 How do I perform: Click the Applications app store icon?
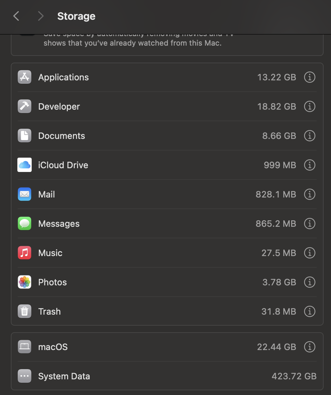click(25, 77)
